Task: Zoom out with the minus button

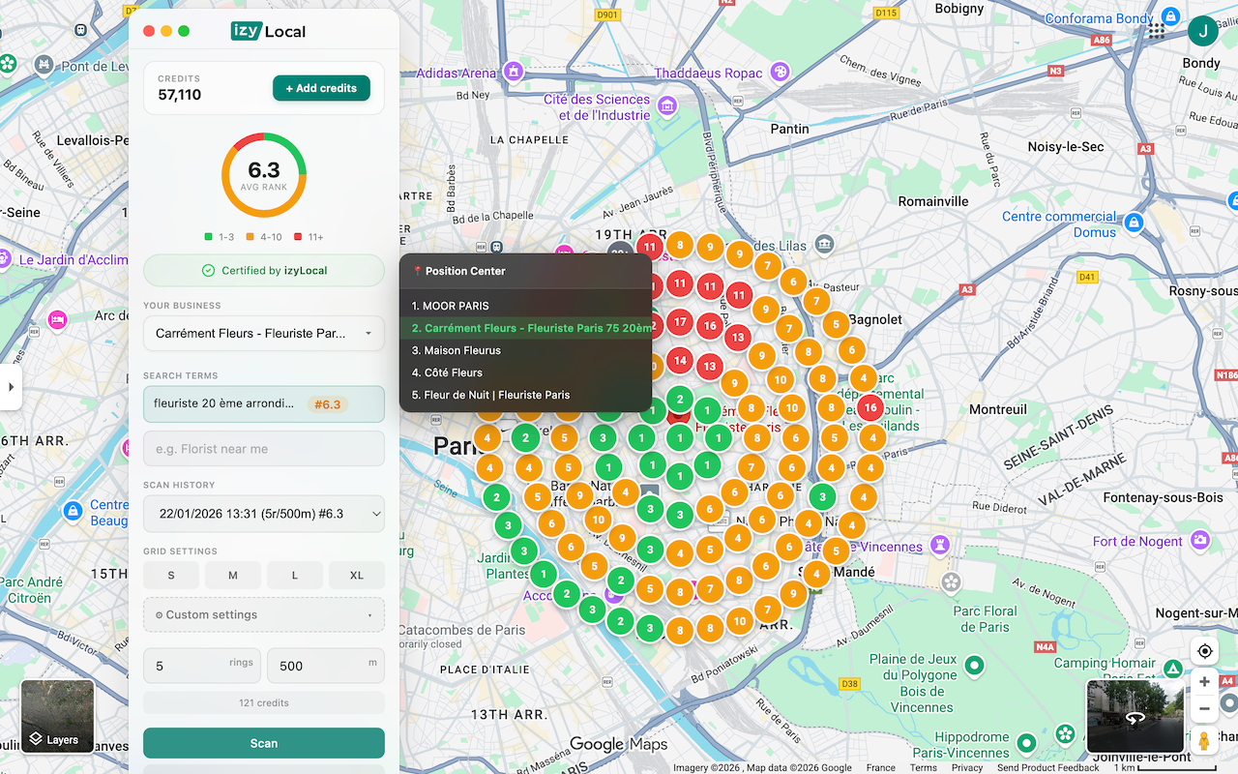Action: [1204, 709]
